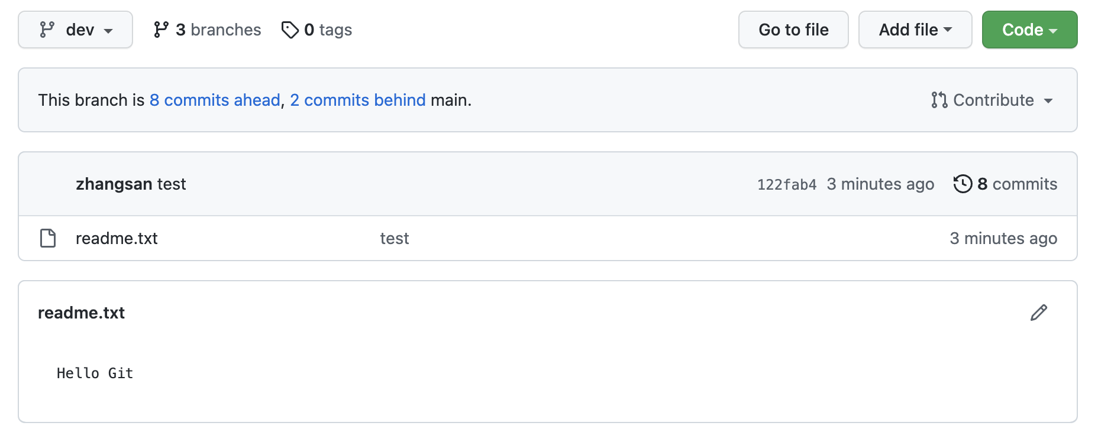
Task: Open the green Code dropdown
Action: click(1029, 30)
